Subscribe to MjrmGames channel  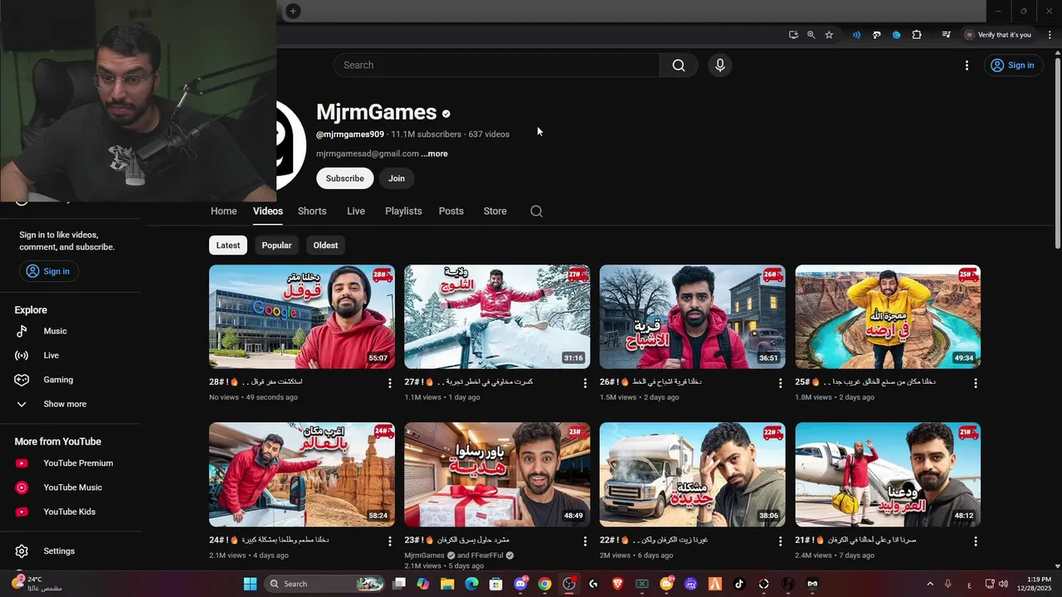344,178
